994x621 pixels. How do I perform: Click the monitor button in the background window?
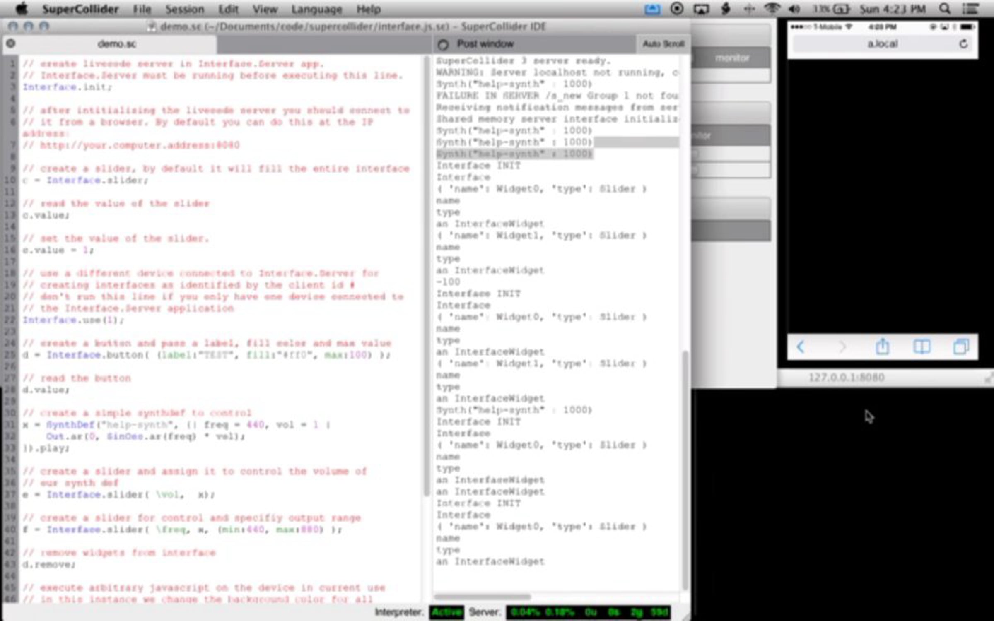click(732, 58)
